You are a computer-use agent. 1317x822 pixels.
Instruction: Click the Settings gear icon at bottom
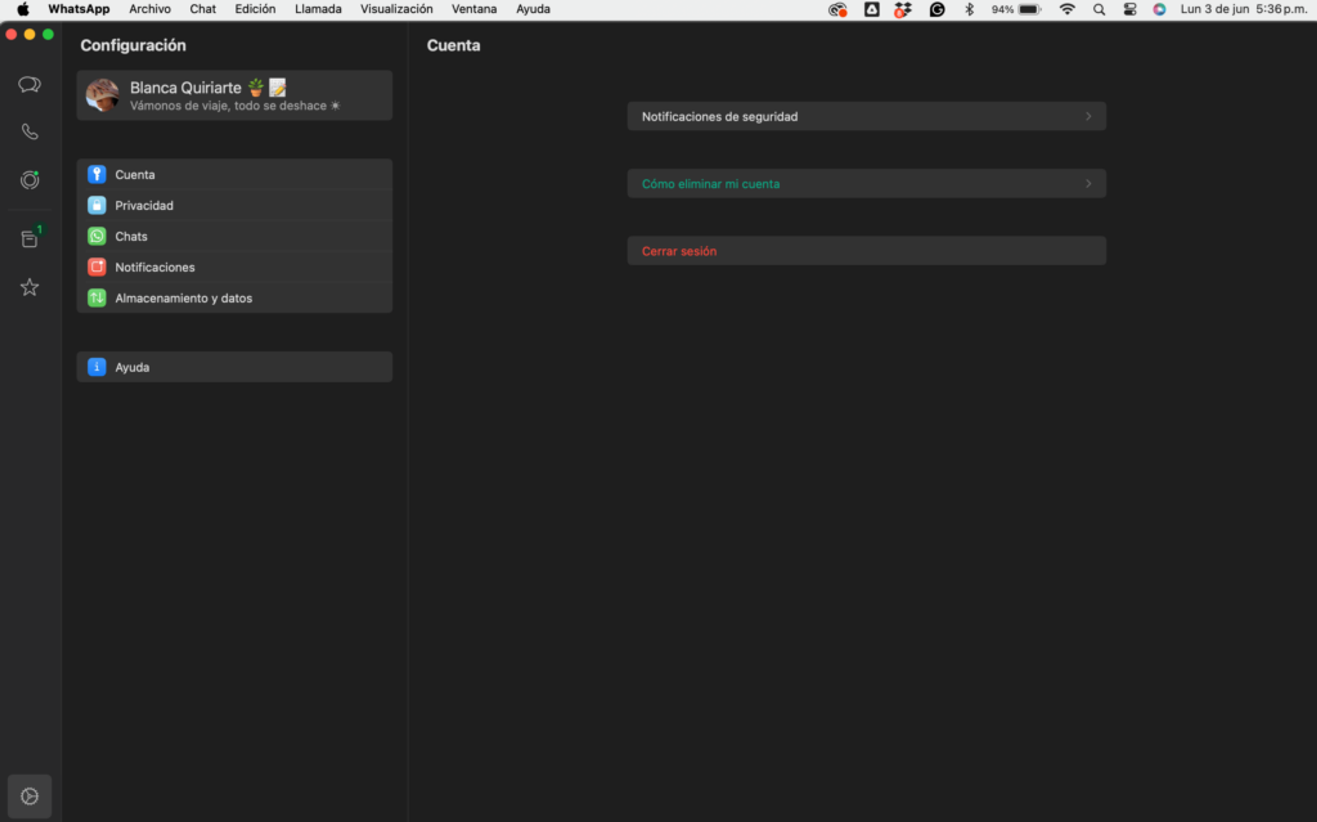coord(29,797)
